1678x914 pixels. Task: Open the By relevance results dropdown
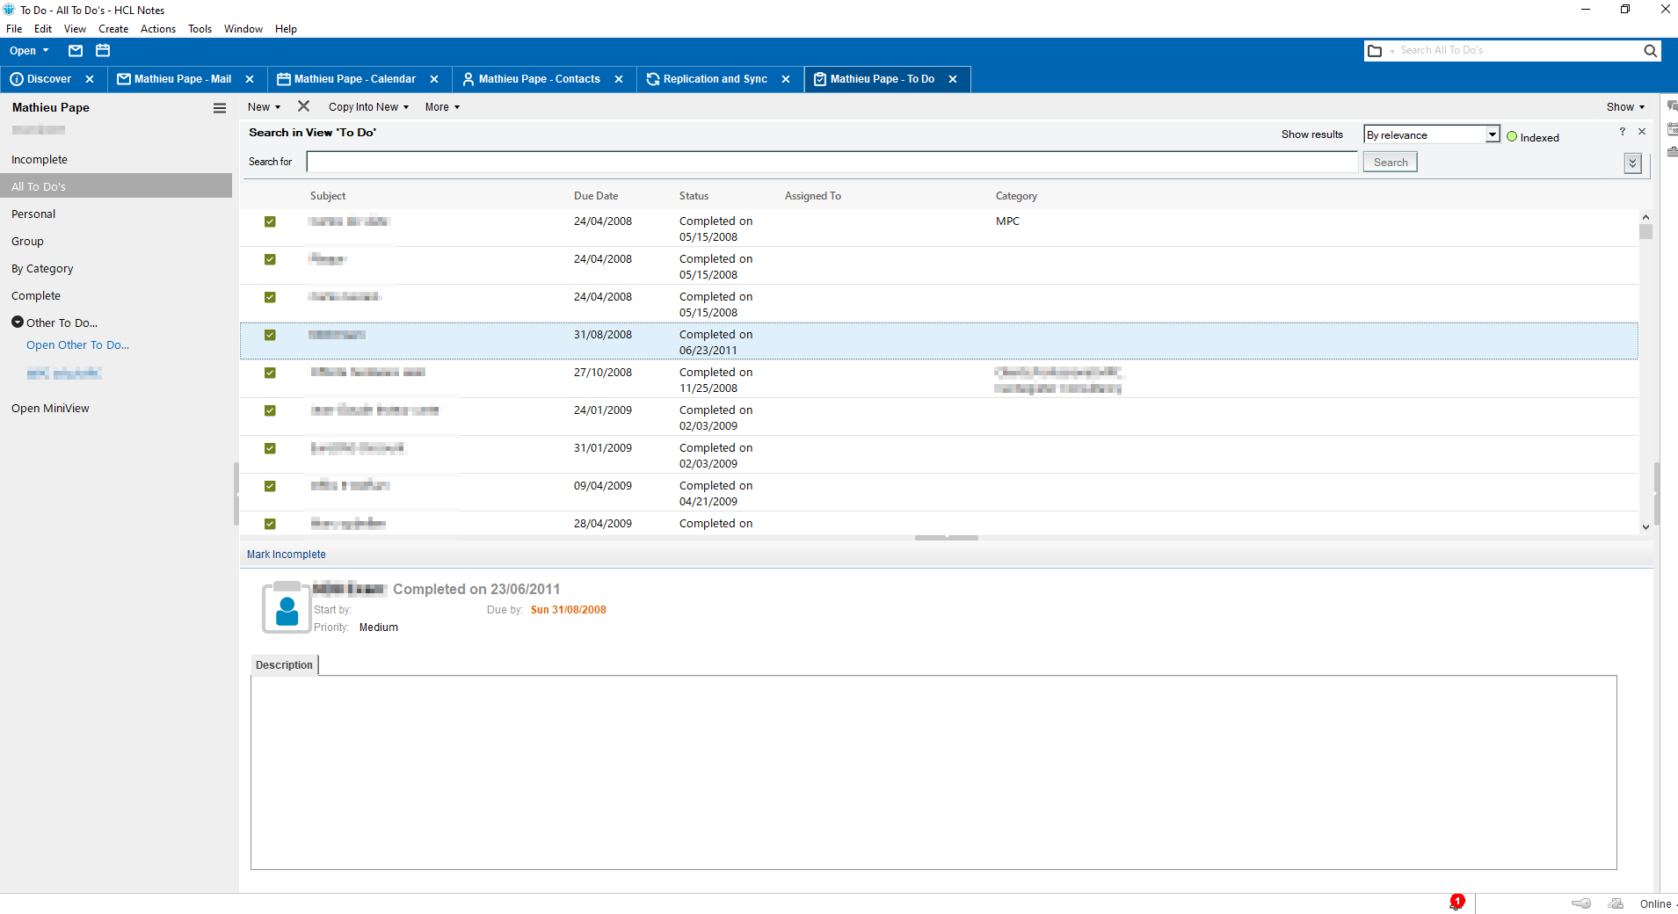(x=1493, y=134)
